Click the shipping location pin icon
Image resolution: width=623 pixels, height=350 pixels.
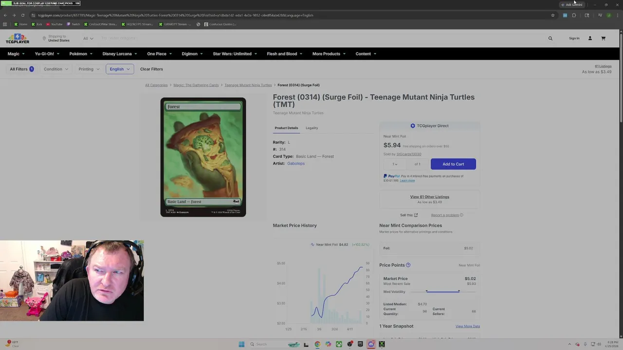[x=44, y=38]
